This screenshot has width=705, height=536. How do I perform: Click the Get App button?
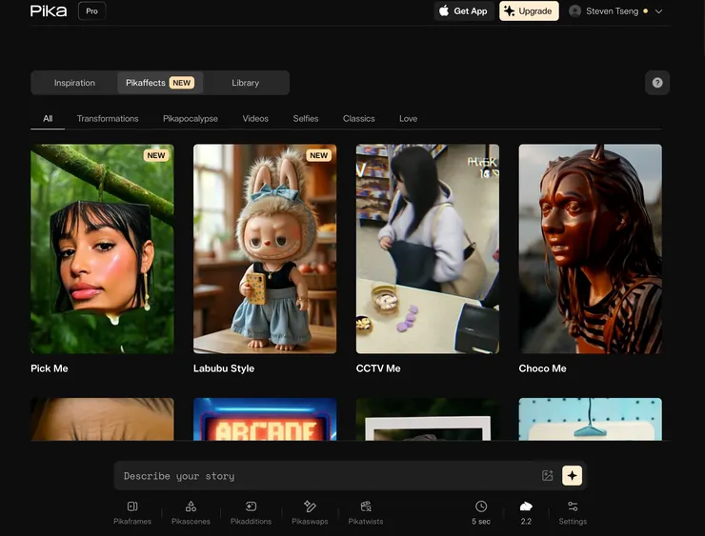coord(463,11)
